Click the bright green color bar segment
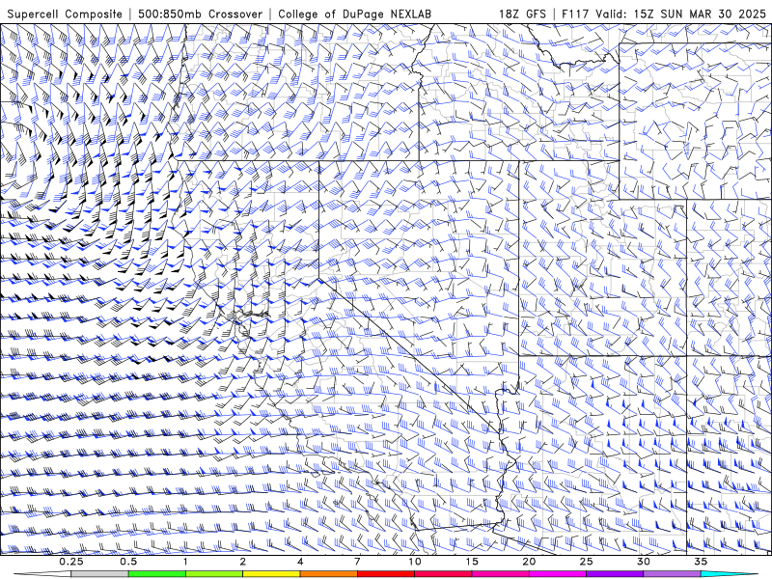Screen dimensions: 772x579 click(x=157, y=574)
